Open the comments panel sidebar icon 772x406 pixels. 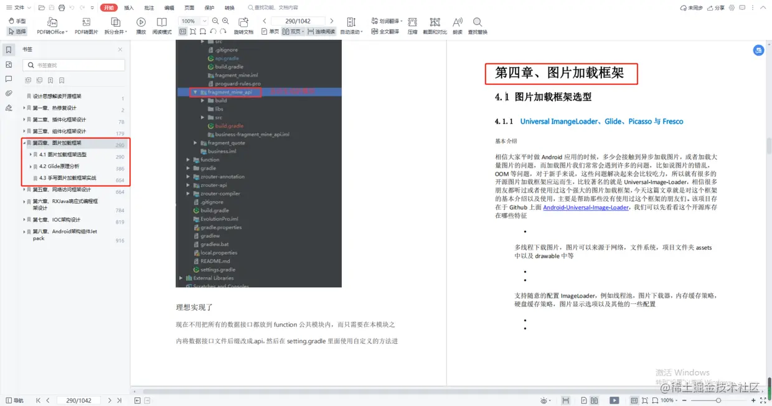(x=9, y=79)
